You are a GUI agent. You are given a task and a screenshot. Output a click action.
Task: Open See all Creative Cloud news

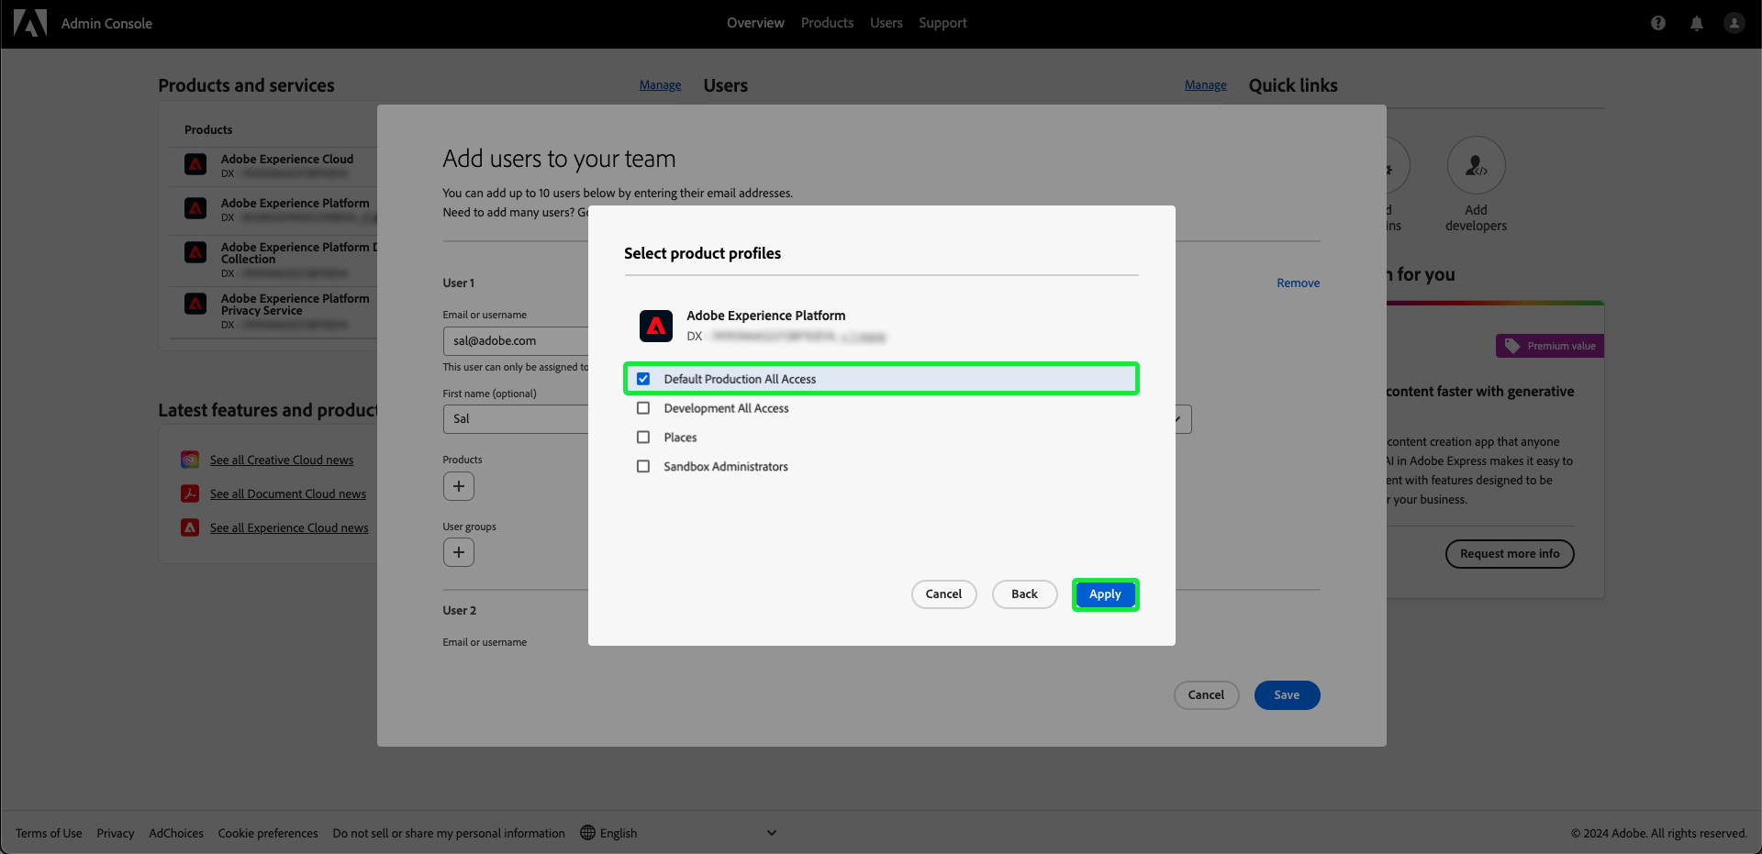(282, 460)
